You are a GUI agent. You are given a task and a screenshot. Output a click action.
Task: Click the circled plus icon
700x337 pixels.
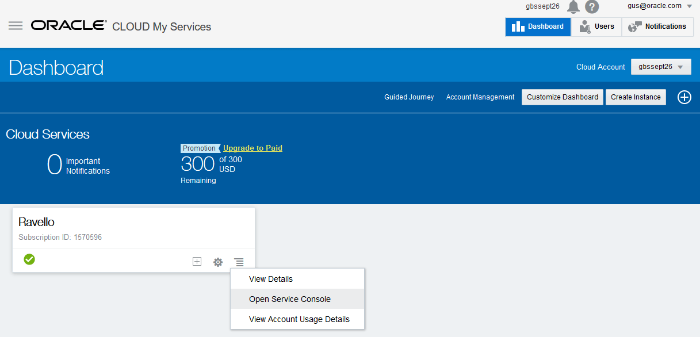point(684,97)
